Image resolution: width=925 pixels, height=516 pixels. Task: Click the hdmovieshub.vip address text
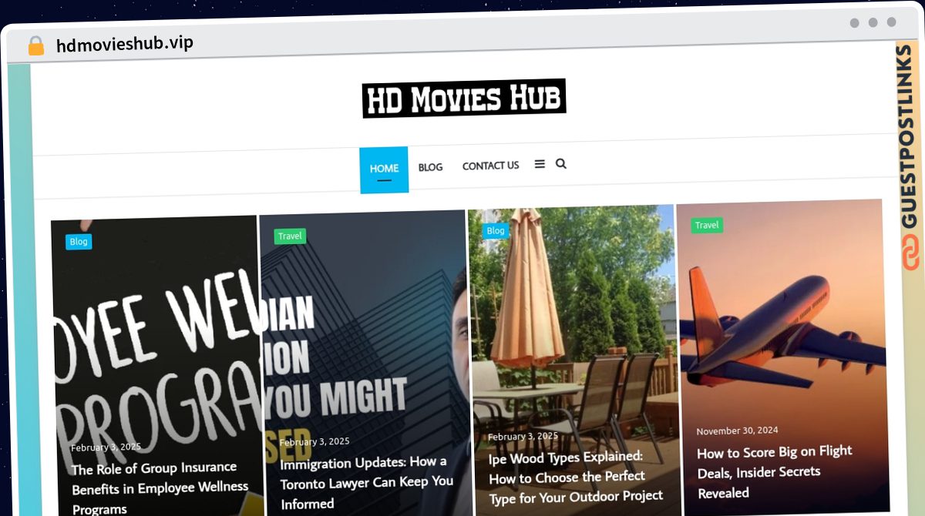tap(125, 44)
